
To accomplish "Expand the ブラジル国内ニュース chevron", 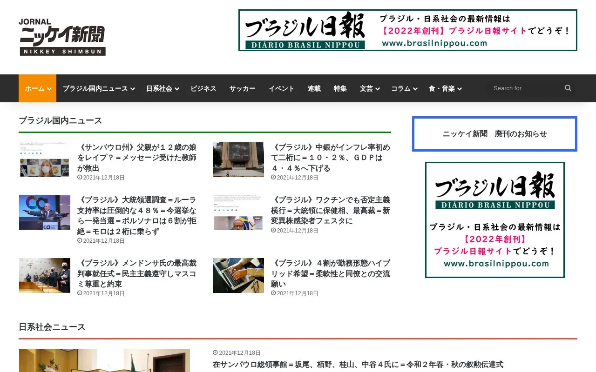I will pyautogui.click(x=133, y=89).
